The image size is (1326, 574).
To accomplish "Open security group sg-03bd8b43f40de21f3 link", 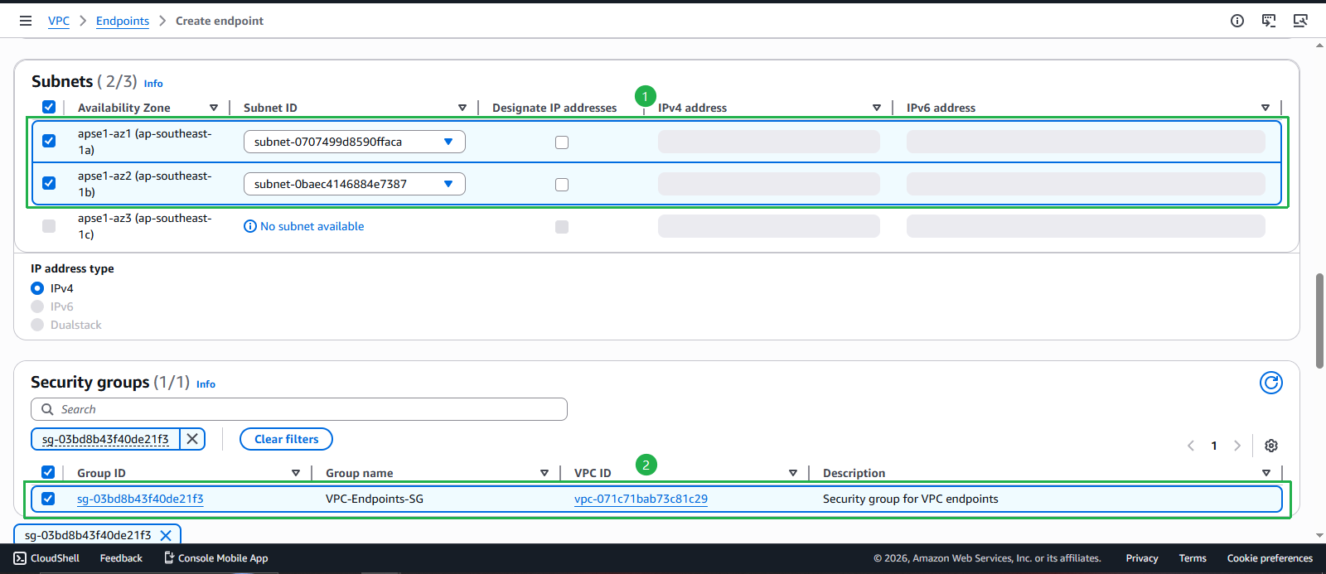I will (140, 499).
